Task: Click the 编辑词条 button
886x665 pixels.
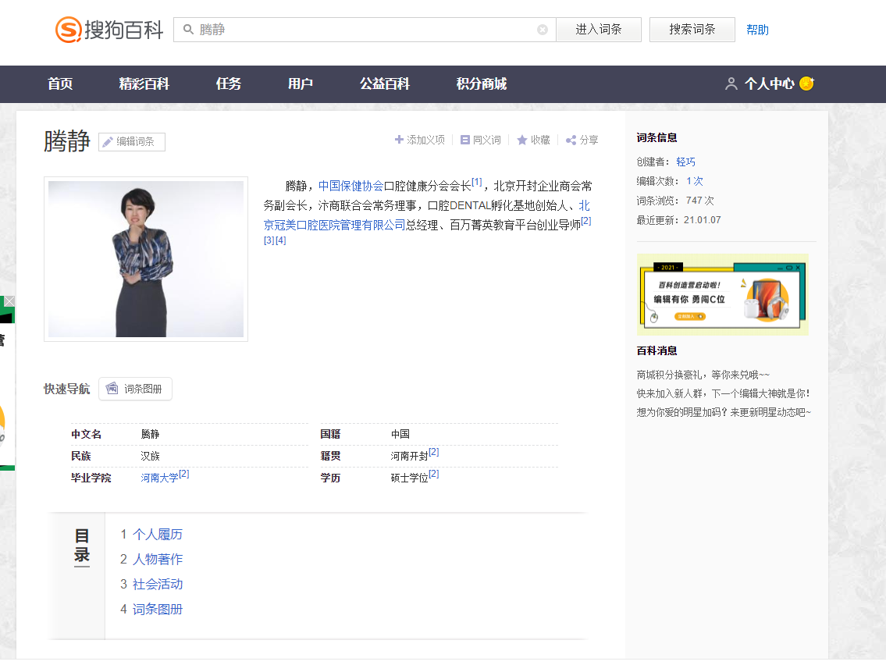Action: pos(132,142)
